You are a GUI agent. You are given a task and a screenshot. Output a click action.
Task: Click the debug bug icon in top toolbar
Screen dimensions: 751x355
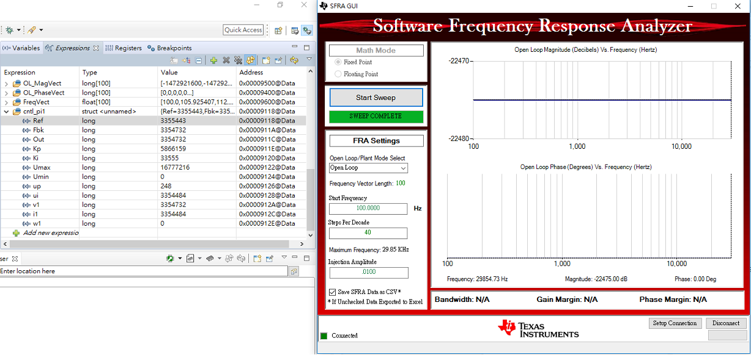(9, 29)
